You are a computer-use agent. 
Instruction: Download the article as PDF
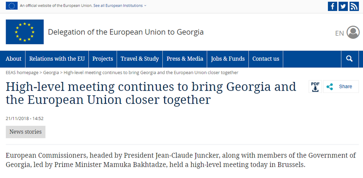(x=315, y=87)
